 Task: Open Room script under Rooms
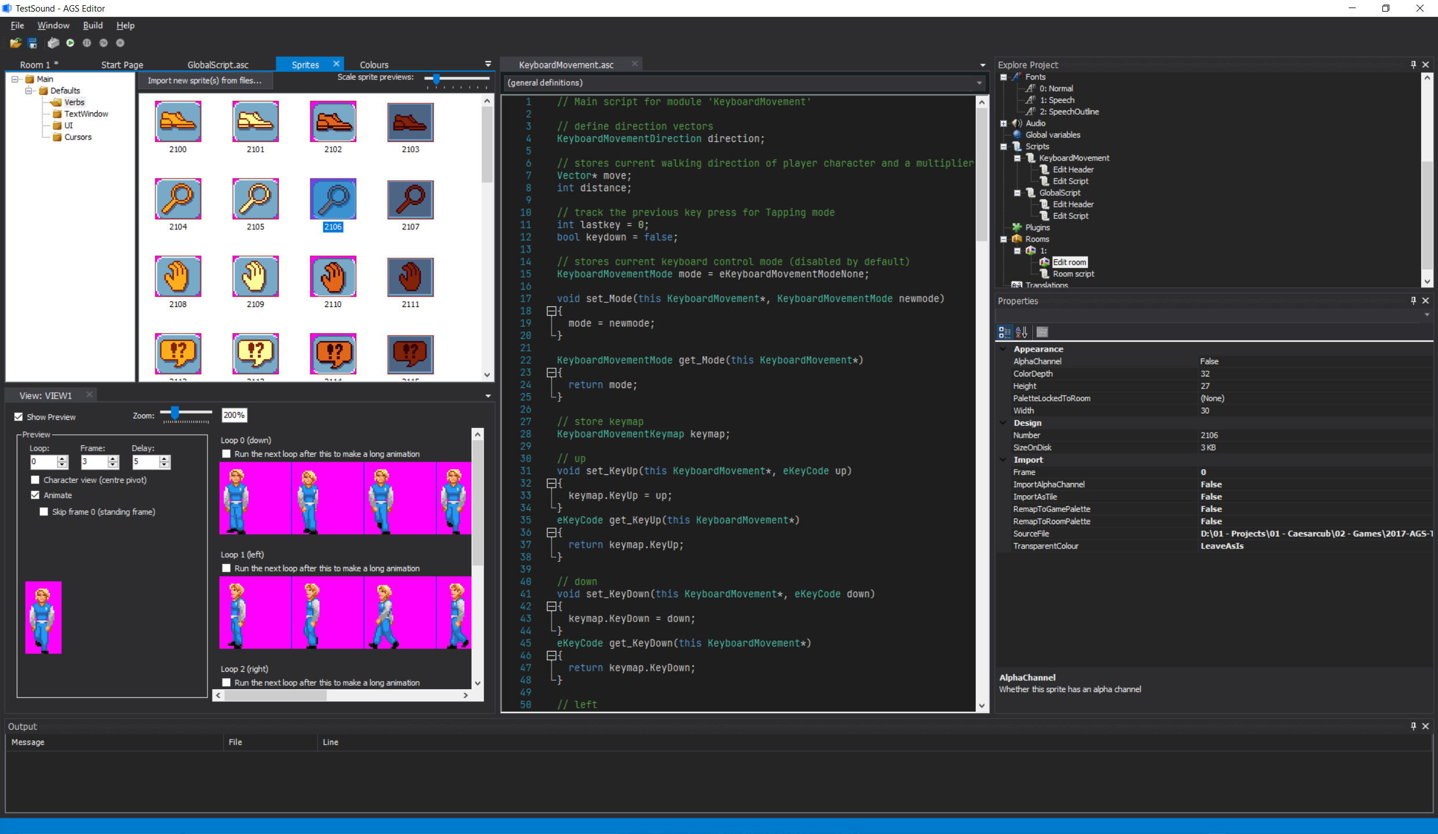pos(1073,273)
